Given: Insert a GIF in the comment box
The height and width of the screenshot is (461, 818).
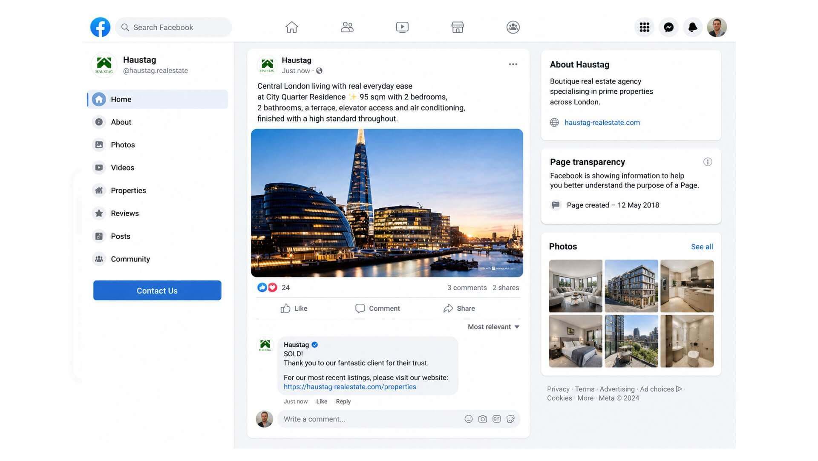Looking at the screenshot, I should (x=497, y=419).
